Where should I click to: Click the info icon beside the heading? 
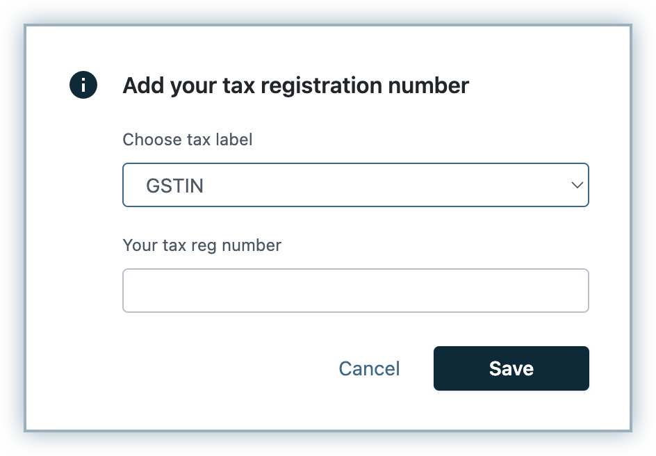click(x=83, y=85)
